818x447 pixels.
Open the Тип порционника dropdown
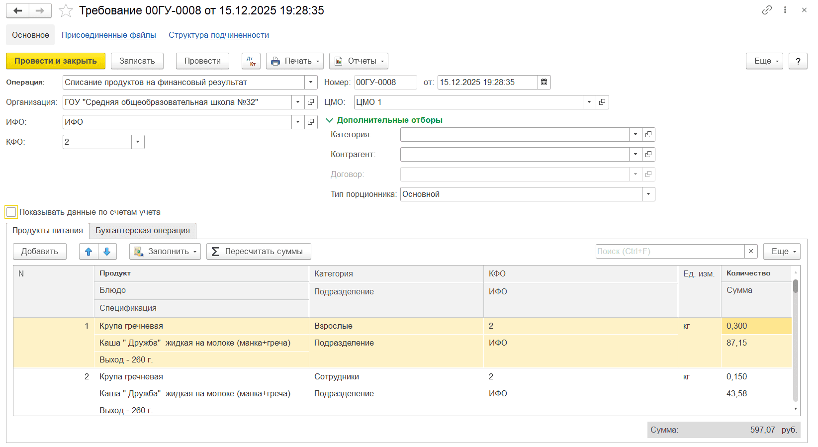(648, 194)
